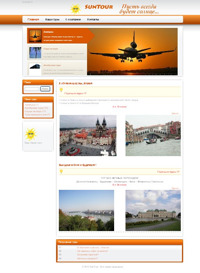Click ТУР БЕЗ НОЧНЫХ ПЕРЕЕЗДОВ text

tap(120, 178)
